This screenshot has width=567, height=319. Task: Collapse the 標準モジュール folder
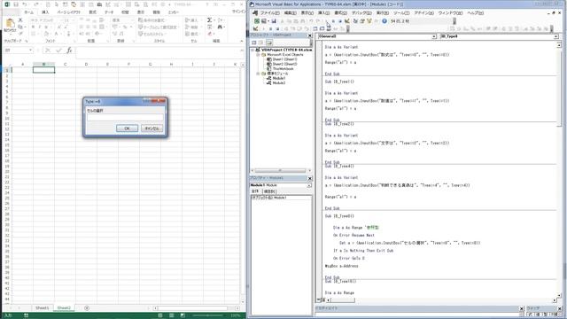(258, 74)
